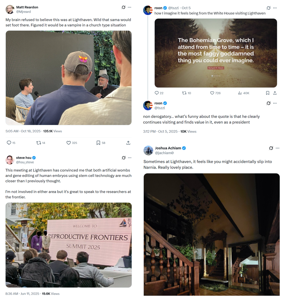The image size is (284, 299).
Task: Open Joshua Achiam's profile name link
Action: [x=168, y=148]
